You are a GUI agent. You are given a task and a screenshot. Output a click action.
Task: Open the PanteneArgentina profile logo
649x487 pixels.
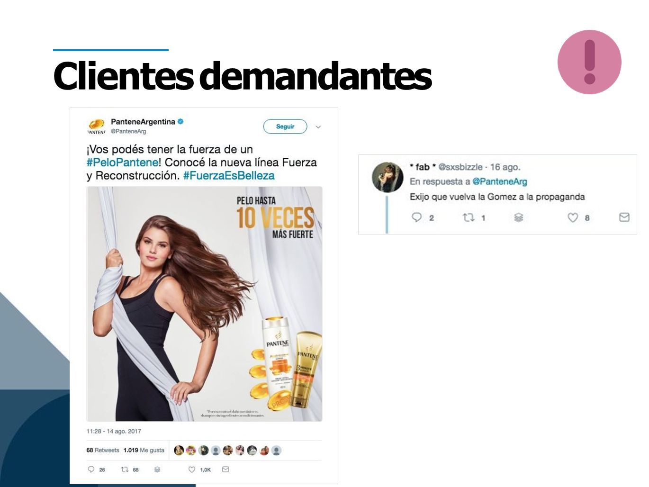[x=96, y=126]
